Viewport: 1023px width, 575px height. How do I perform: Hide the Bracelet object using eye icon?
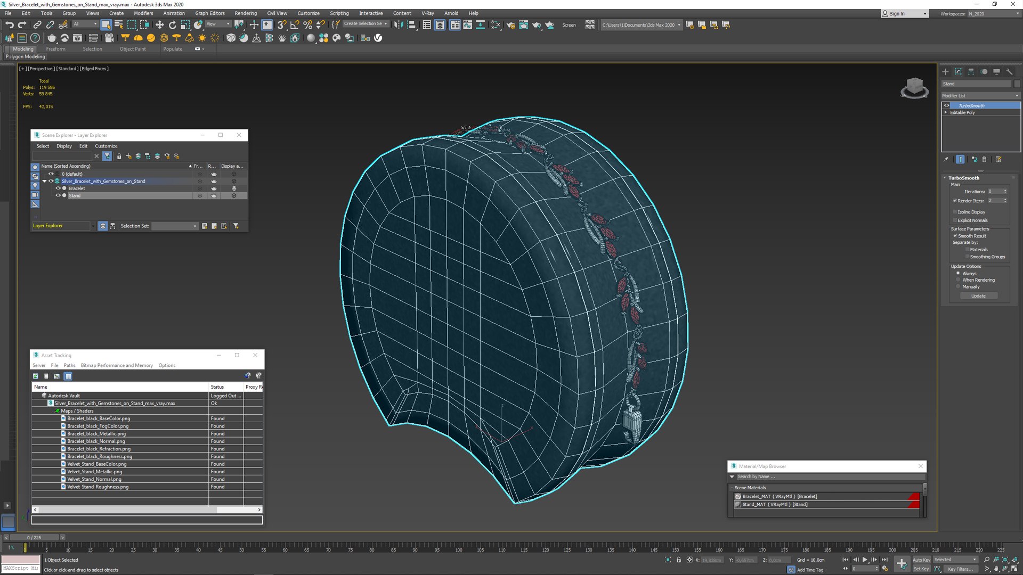click(x=58, y=188)
